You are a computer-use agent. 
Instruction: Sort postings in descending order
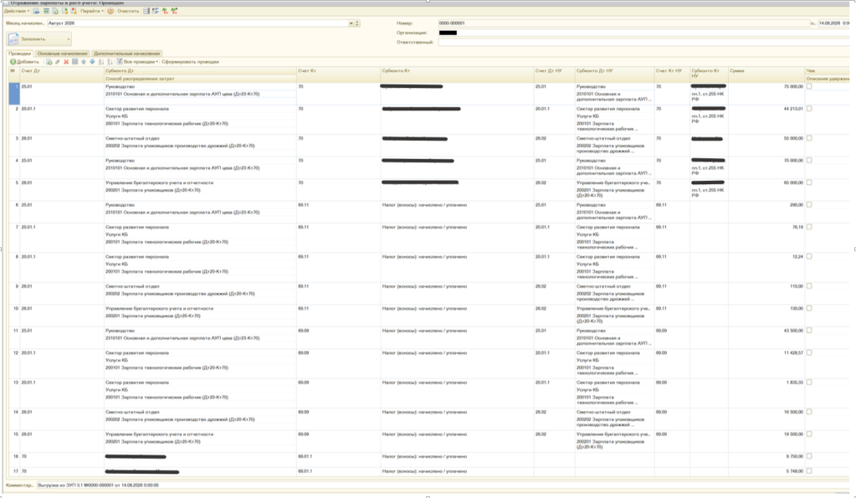click(x=110, y=62)
